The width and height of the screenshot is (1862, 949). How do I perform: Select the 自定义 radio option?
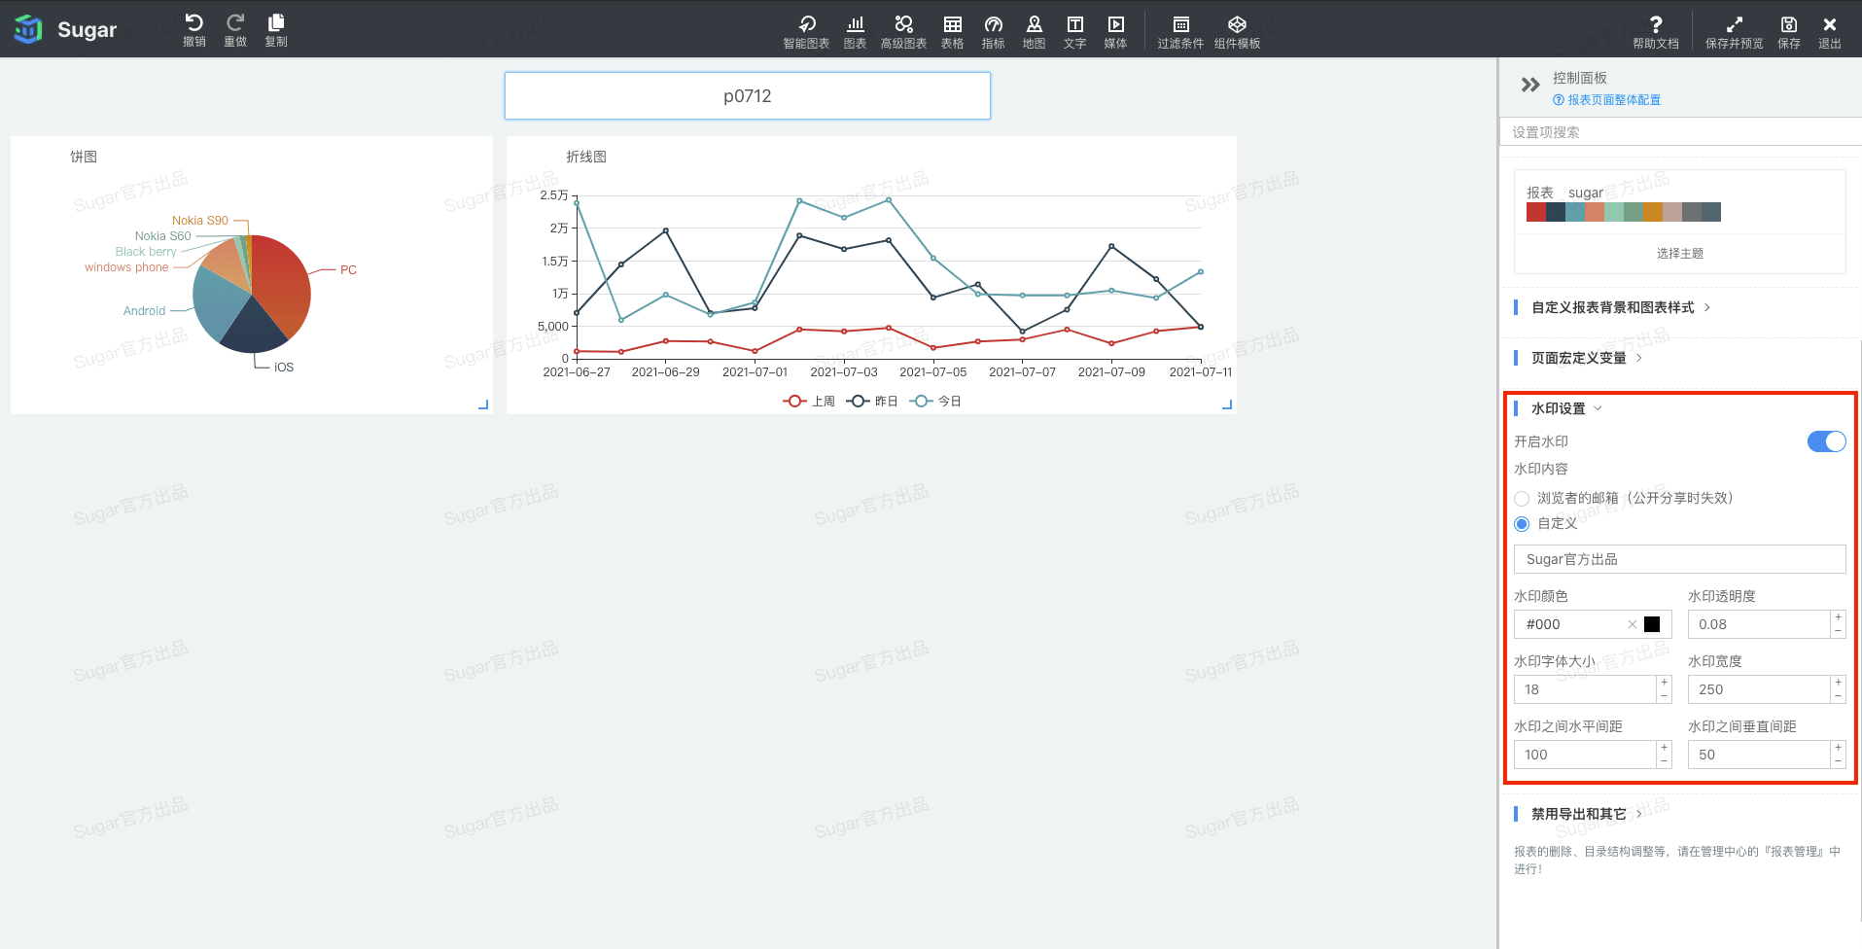(1522, 524)
